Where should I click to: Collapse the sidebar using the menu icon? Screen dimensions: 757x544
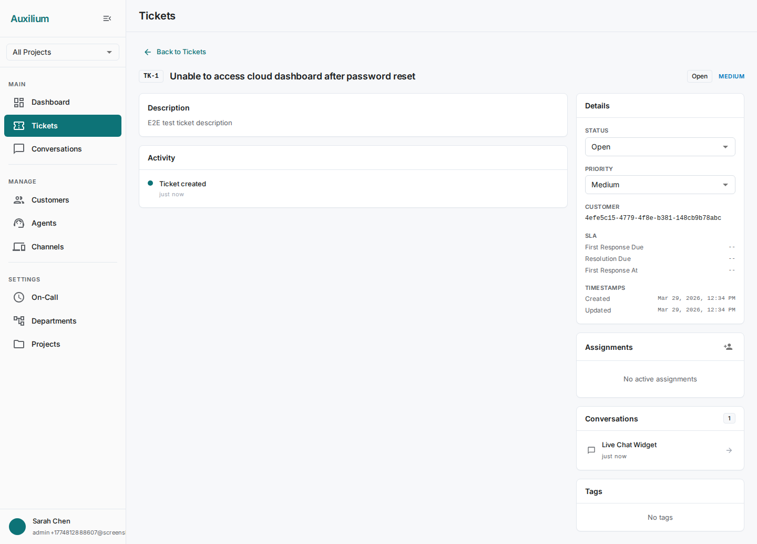[107, 18]
